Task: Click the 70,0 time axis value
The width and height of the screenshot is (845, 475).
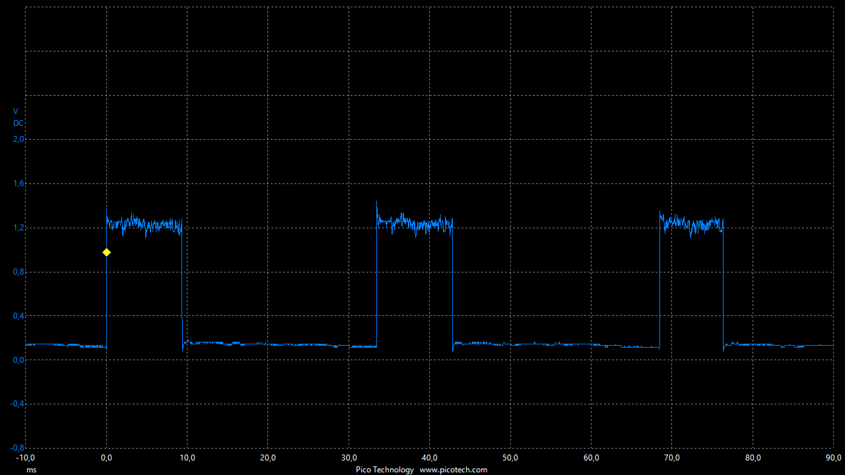Action: [x=671, y=458]
